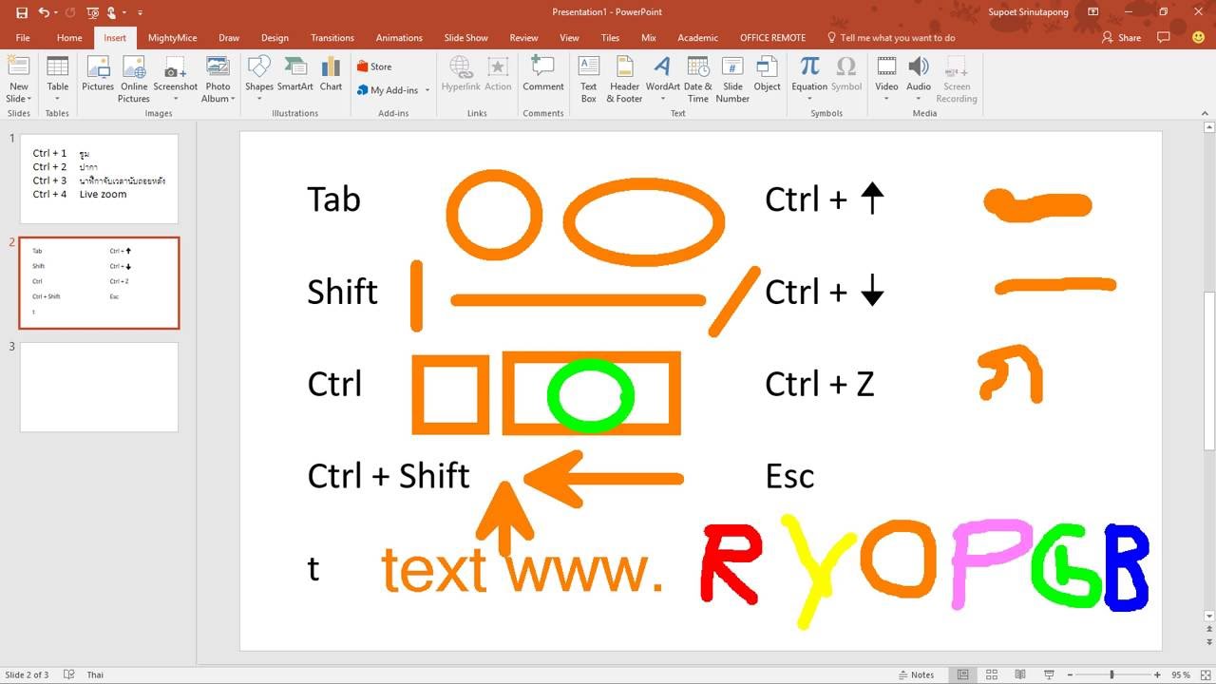1216x684 pixels.
Task: Click the 95% zoom level
Action: [x=1180, y=674]
